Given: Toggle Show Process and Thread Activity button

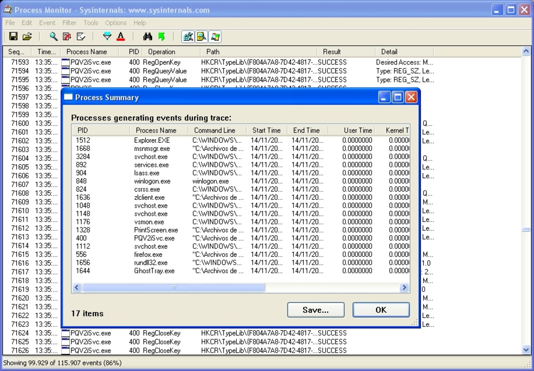Looking at the screenshot, I should point(215,37).
